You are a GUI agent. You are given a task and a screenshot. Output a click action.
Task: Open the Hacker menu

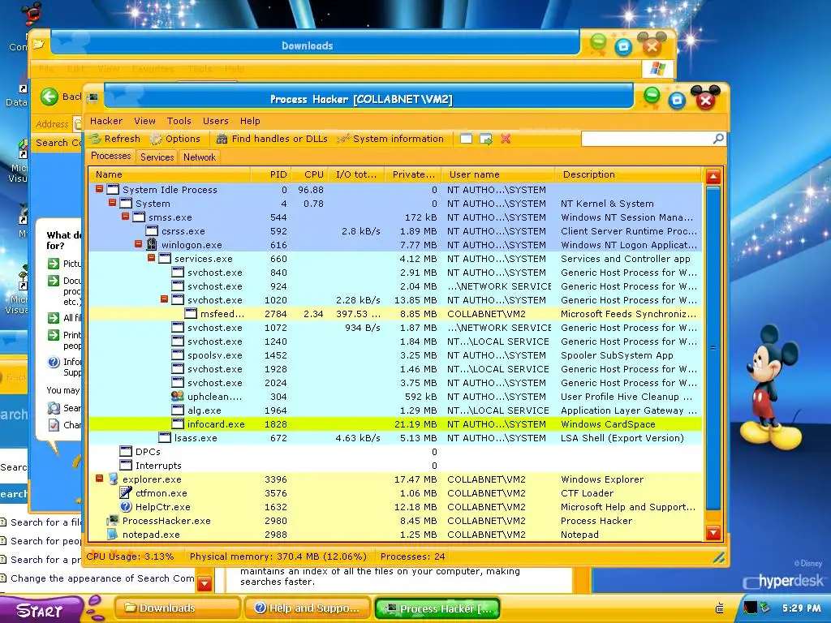[x=106, y=121]
